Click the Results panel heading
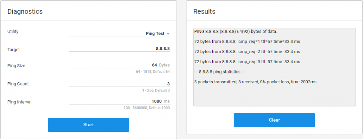Screen dimensions: 363x139 [204, 11]
